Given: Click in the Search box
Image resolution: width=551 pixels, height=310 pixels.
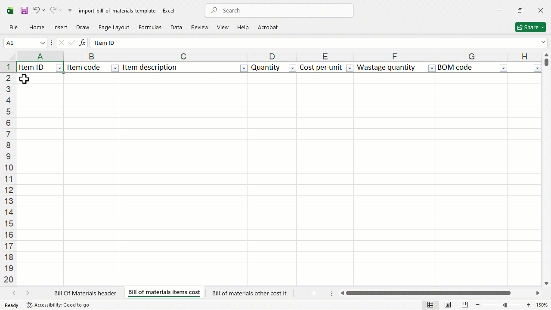Looking at the screenshot, I should tap(279, 10).
